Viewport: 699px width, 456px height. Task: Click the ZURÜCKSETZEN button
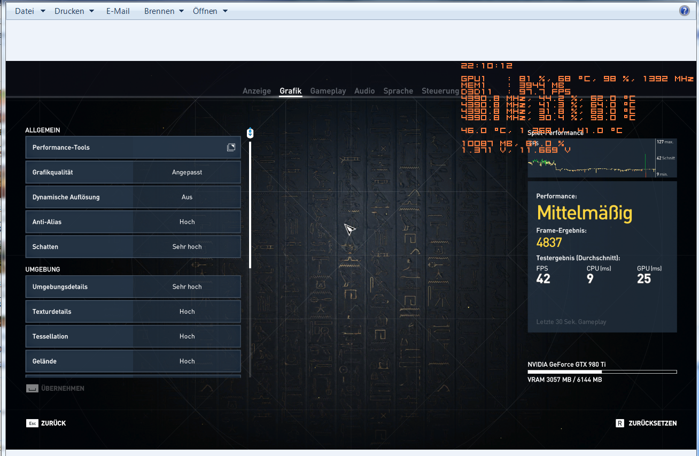(x=647, y=423)
